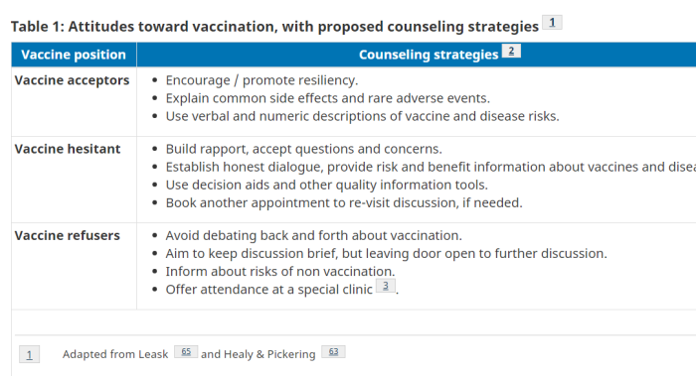
Task: Click 'Inform about risks of non vaccination'
Action: click(280, 271)
